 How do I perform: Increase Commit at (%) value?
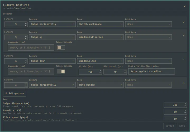point(185,111)
